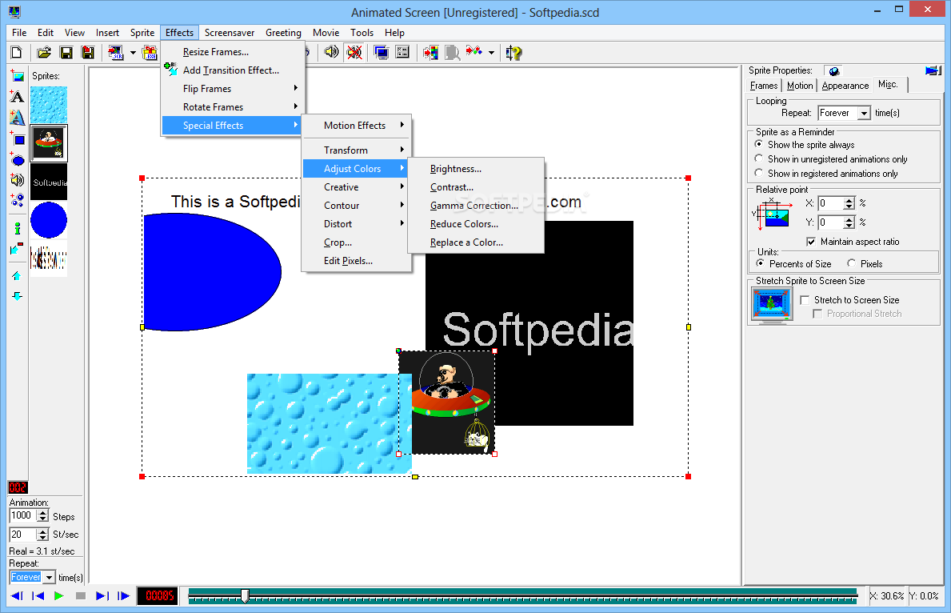Open a file with the folder icon

(x=44, y=53)
